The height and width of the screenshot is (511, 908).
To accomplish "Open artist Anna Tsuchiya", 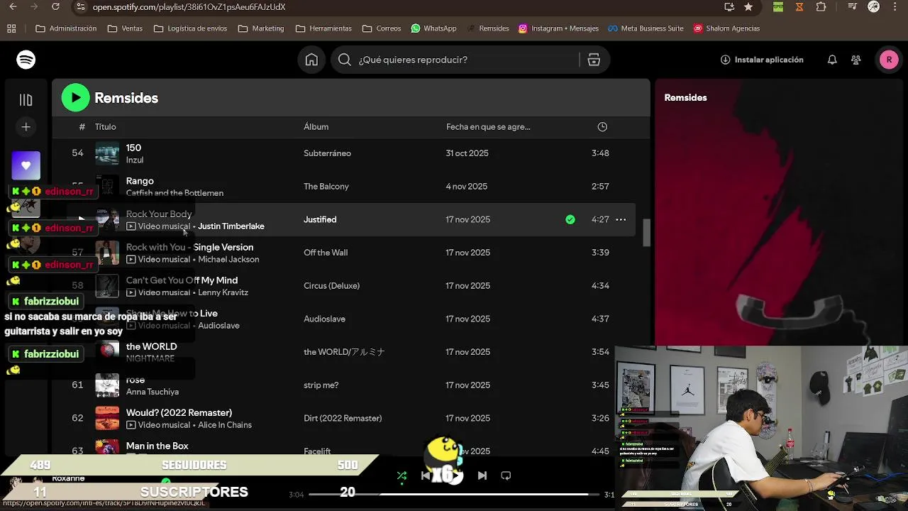I will [153, 392].
